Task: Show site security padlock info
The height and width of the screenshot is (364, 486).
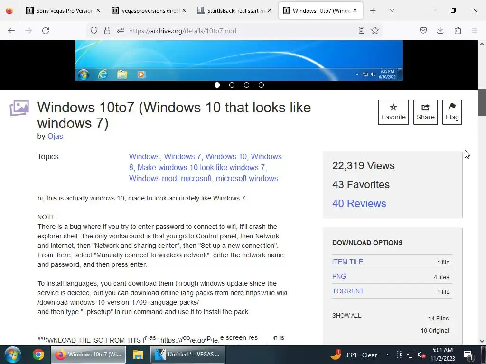Action: coord(107,31)
